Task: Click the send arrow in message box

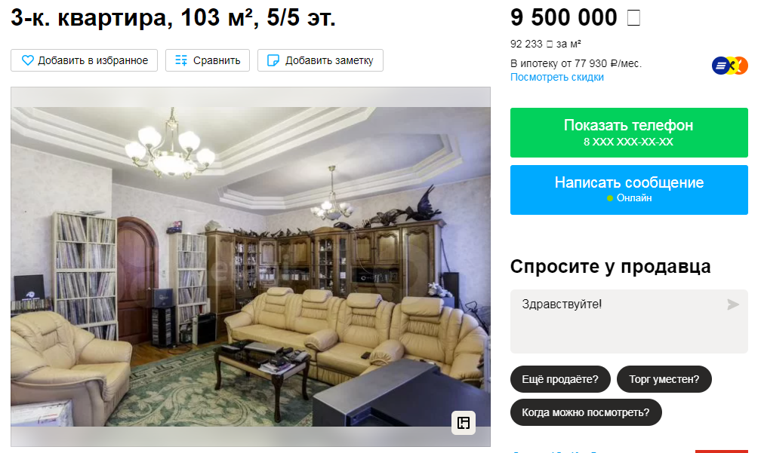Action: click(733, 305)
